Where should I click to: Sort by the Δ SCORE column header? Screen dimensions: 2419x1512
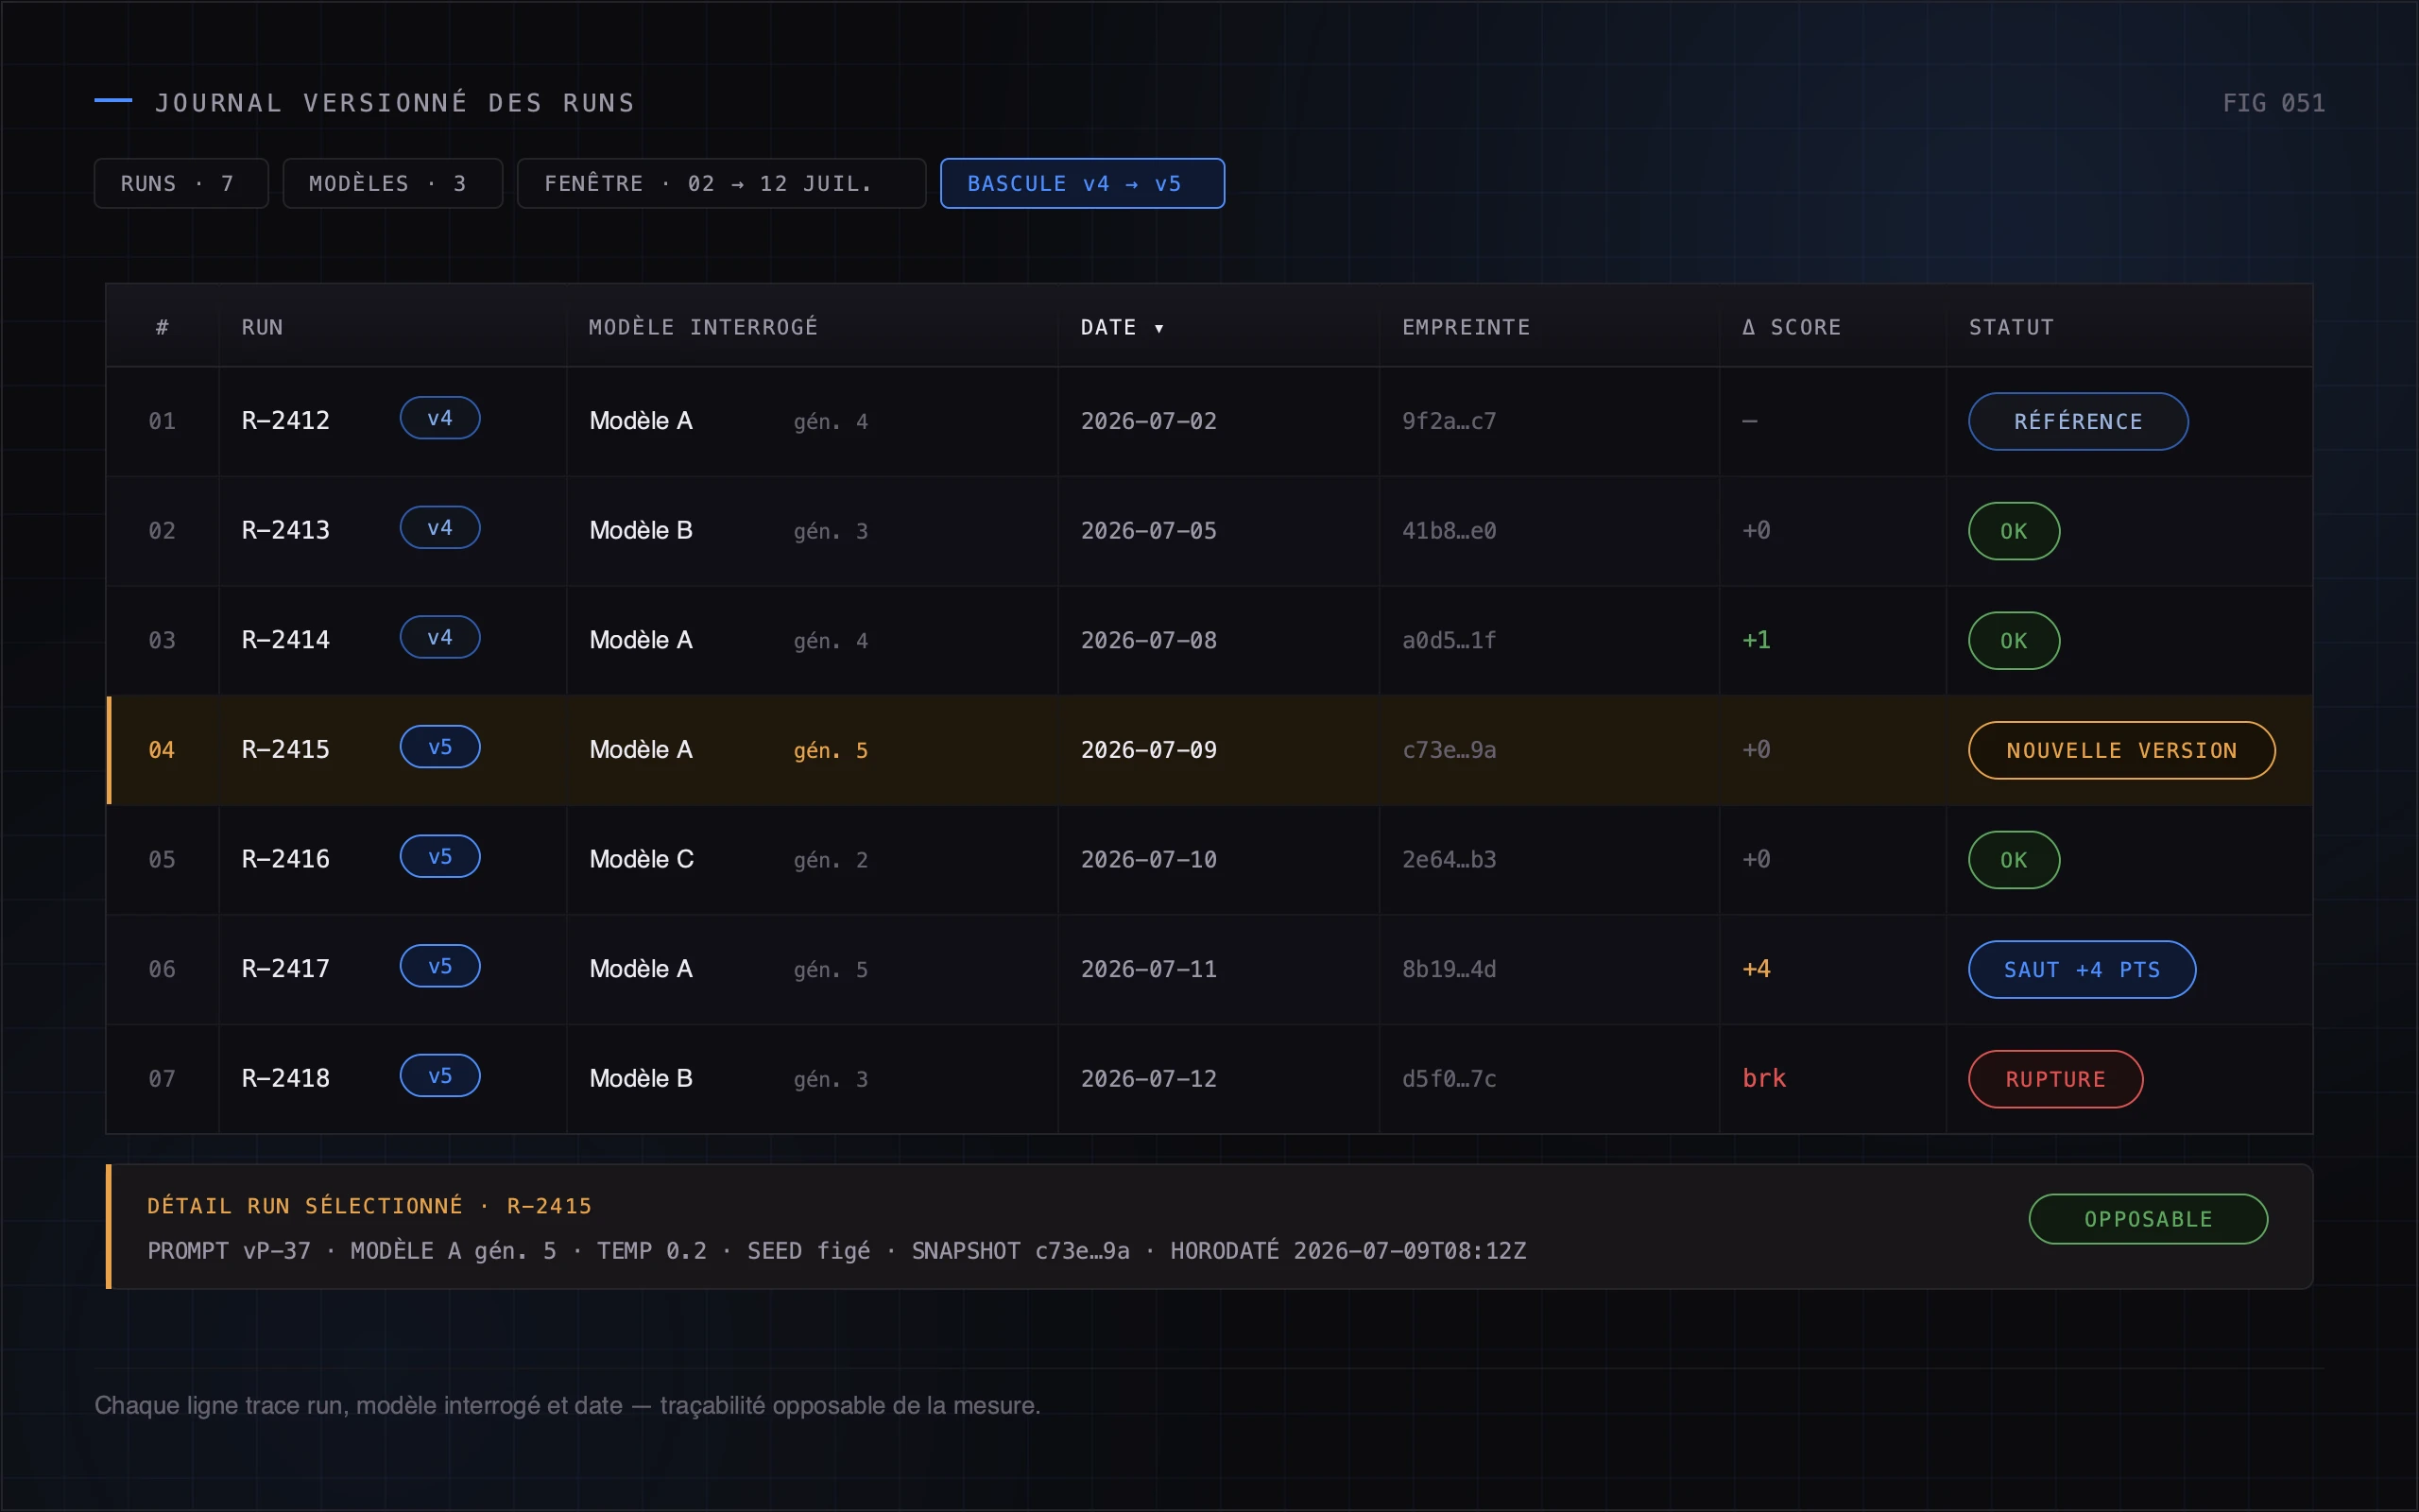[x=1792, y=327]
